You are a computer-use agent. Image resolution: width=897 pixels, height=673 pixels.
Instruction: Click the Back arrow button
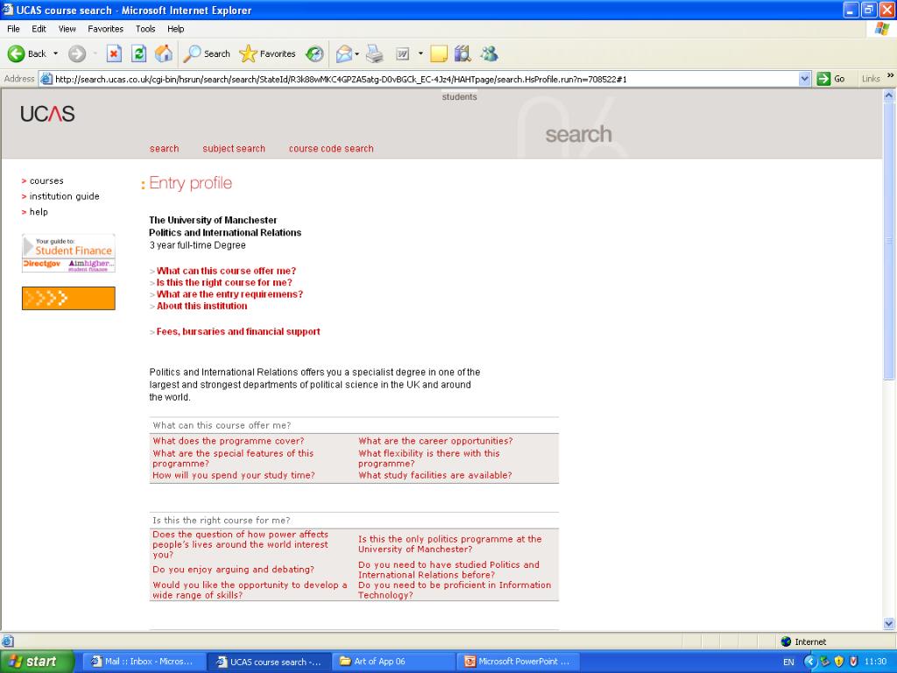coord(16,53)
